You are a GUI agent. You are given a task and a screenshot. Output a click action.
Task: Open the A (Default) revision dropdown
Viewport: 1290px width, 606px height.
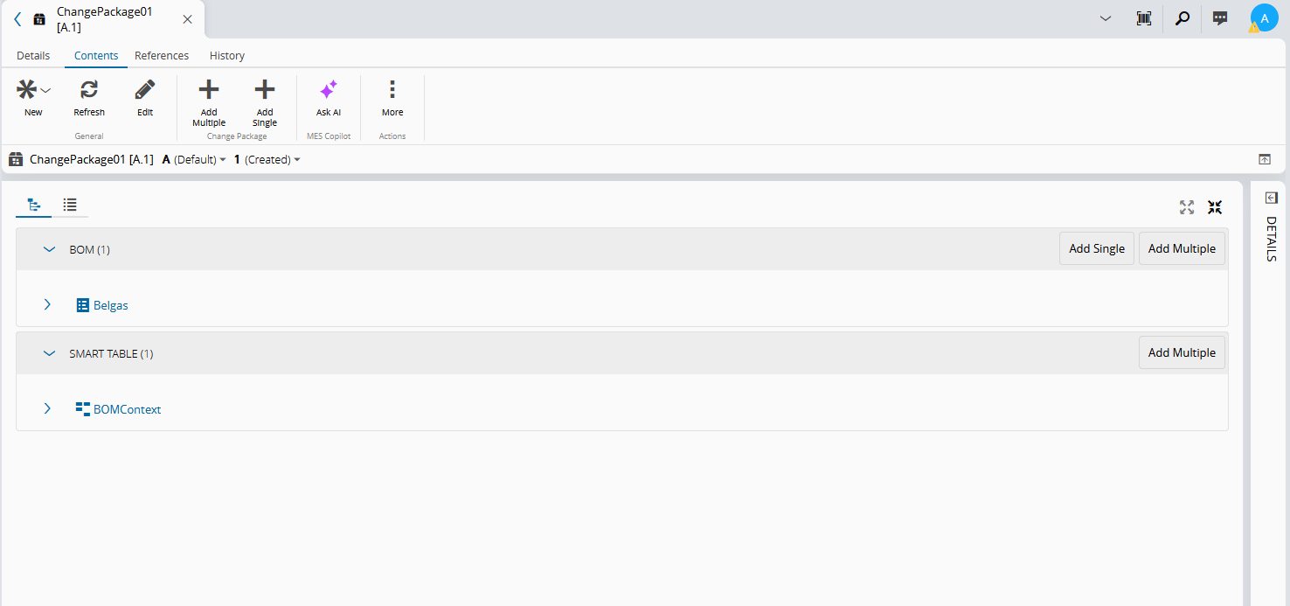tap(194, 159)
